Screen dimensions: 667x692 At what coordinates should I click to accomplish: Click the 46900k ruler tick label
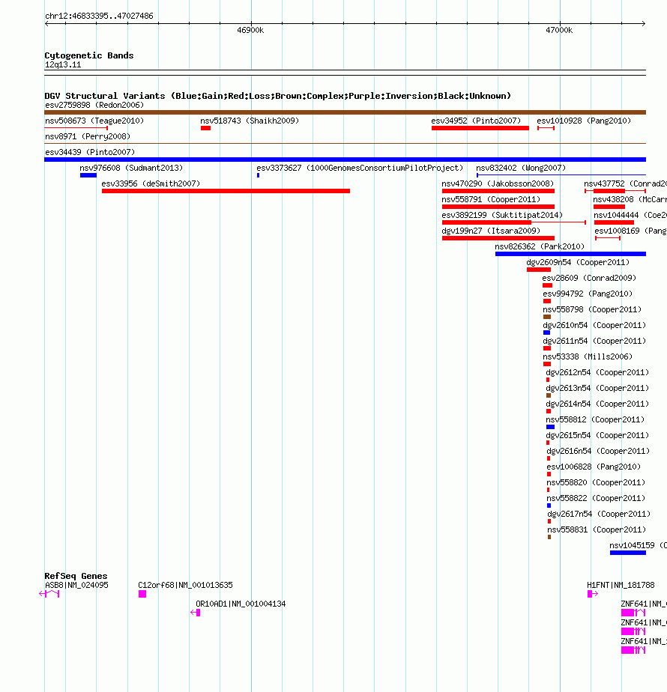[250, 31]
